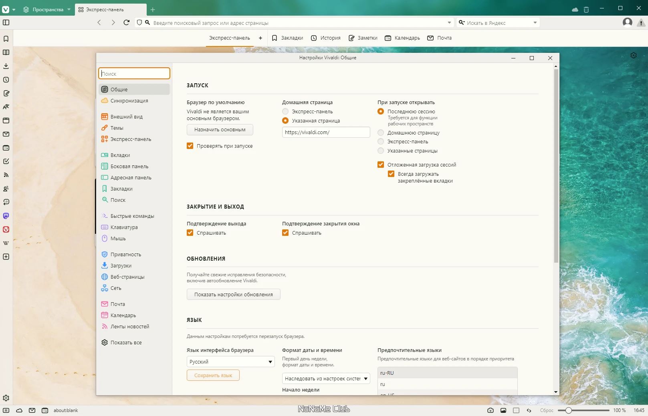Click the capture page camera icon
Screen dimensions: 648x416
click(x=491, y=410)
